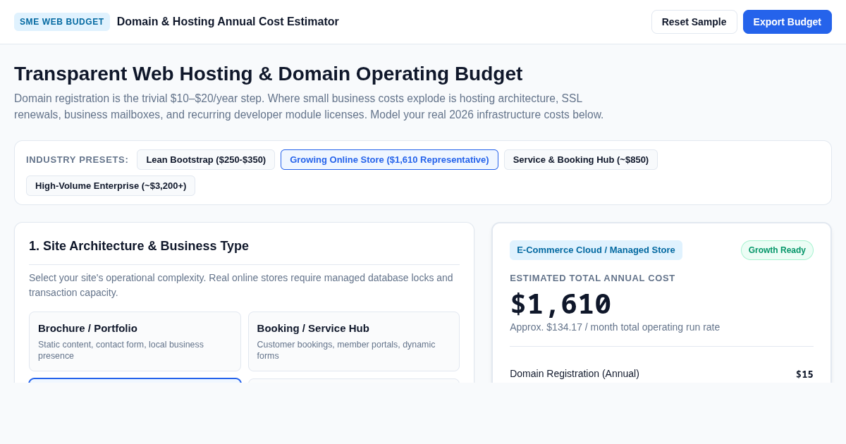Select the Lean Bootstrap preset

(206, 159)
